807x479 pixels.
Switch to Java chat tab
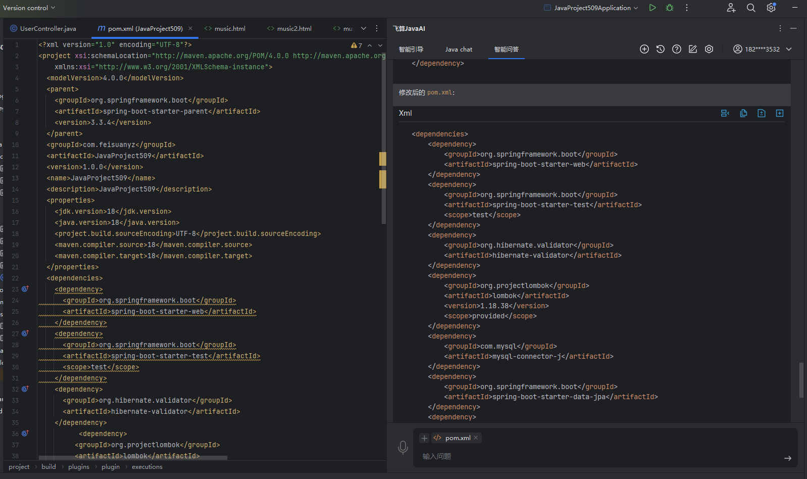459,49
